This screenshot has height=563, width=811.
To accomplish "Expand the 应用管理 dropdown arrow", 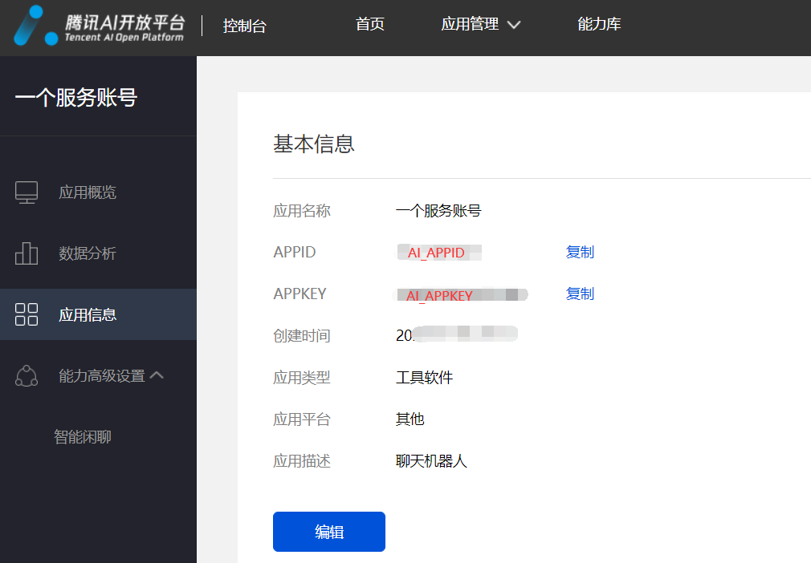I will point(514,25).
